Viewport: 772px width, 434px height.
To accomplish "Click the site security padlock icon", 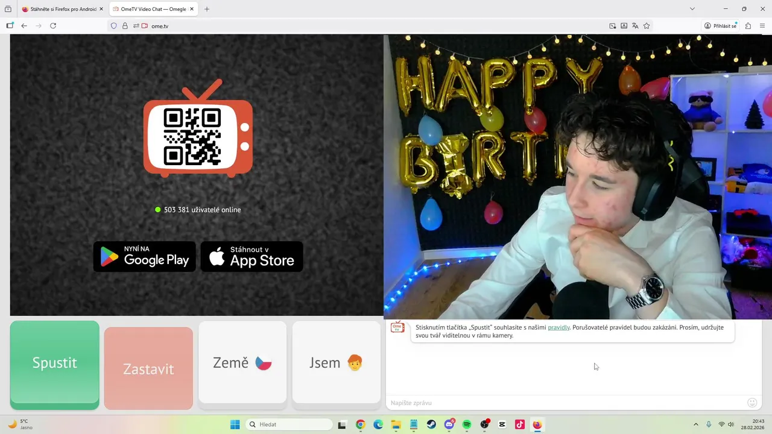I will point(125,26).
